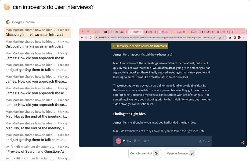Select the swift Hit maximum timestamp result
Screen dimensions: 250x161
37,149
